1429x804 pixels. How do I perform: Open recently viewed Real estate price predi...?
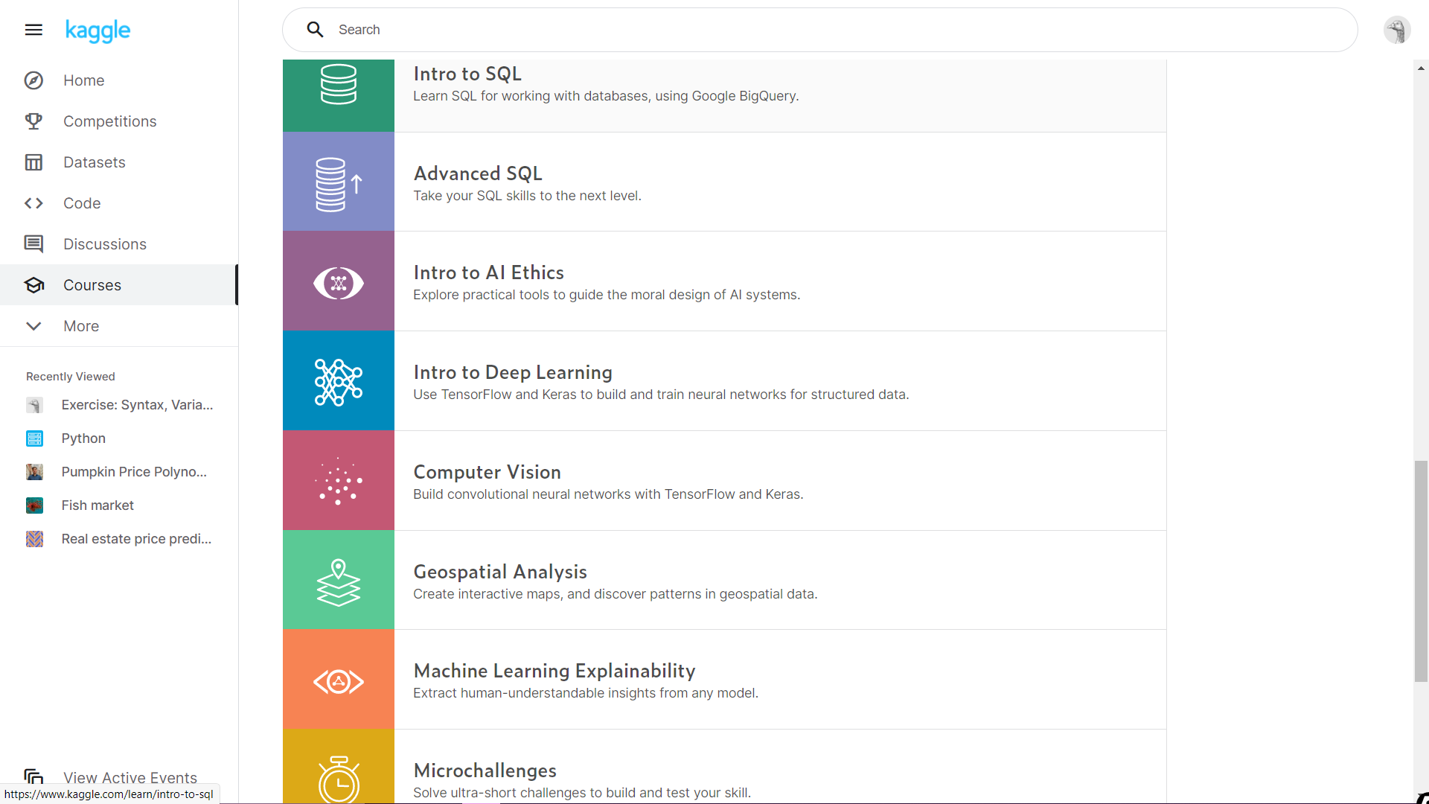(x=136, y=539)
